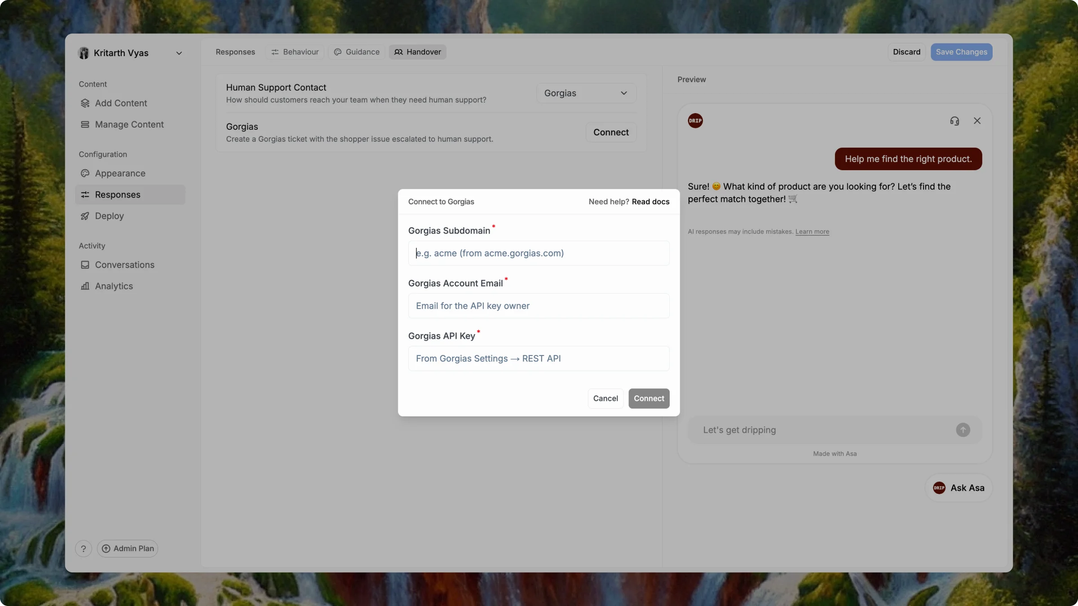Screen dimensions: 1078x606
Task: Cancel the Connect to Gorgias dialog
Action: tap(605, 399)
